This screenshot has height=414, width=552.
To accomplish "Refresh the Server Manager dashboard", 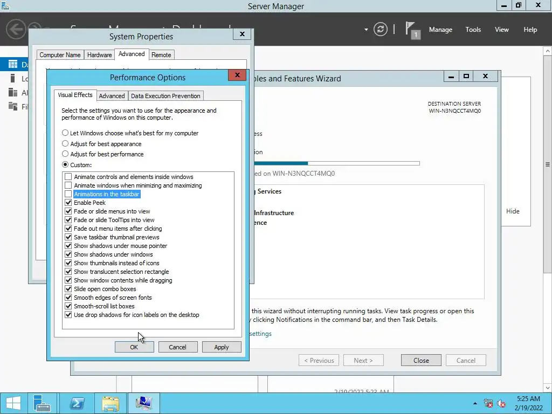I will (x=380, y=29).
